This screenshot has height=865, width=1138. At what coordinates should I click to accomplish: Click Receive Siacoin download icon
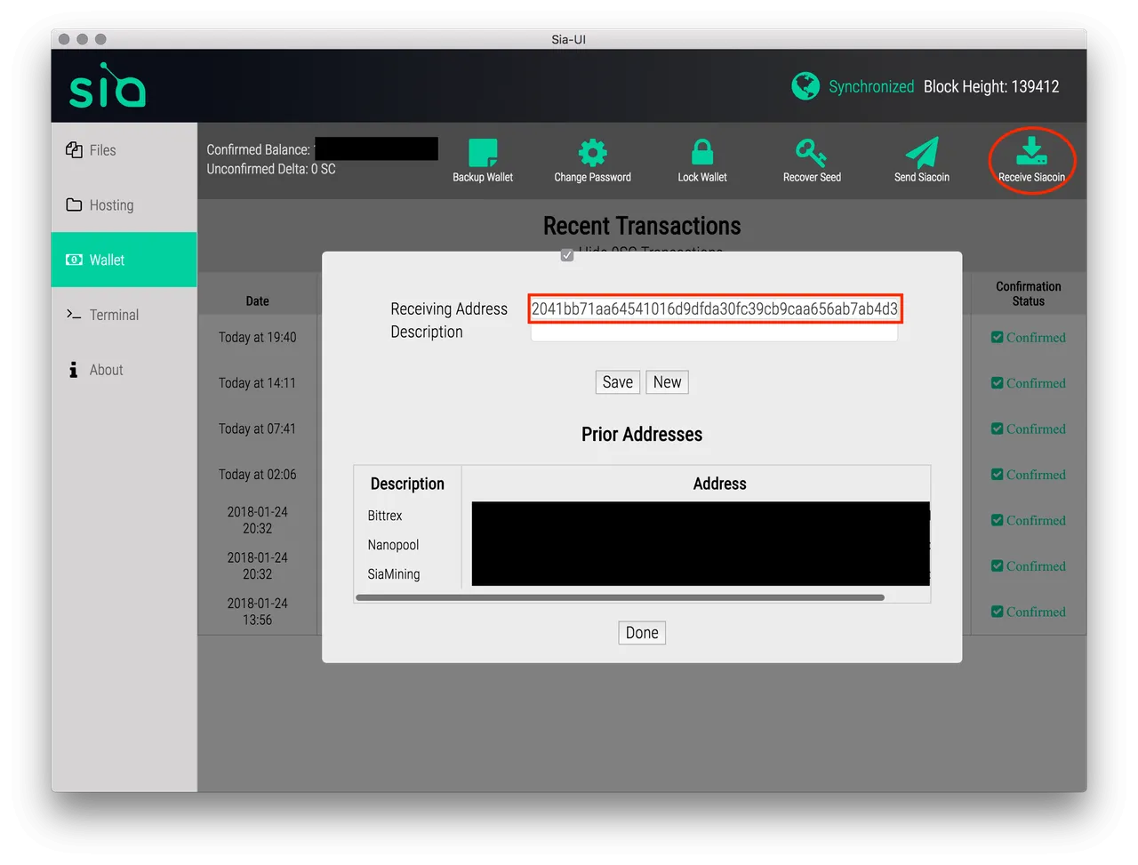coord(1031,151)
